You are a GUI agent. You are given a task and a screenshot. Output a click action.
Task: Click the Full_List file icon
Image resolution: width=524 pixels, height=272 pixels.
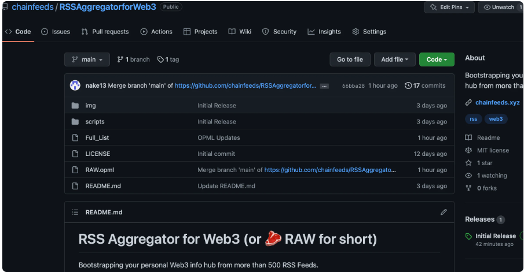75,137
